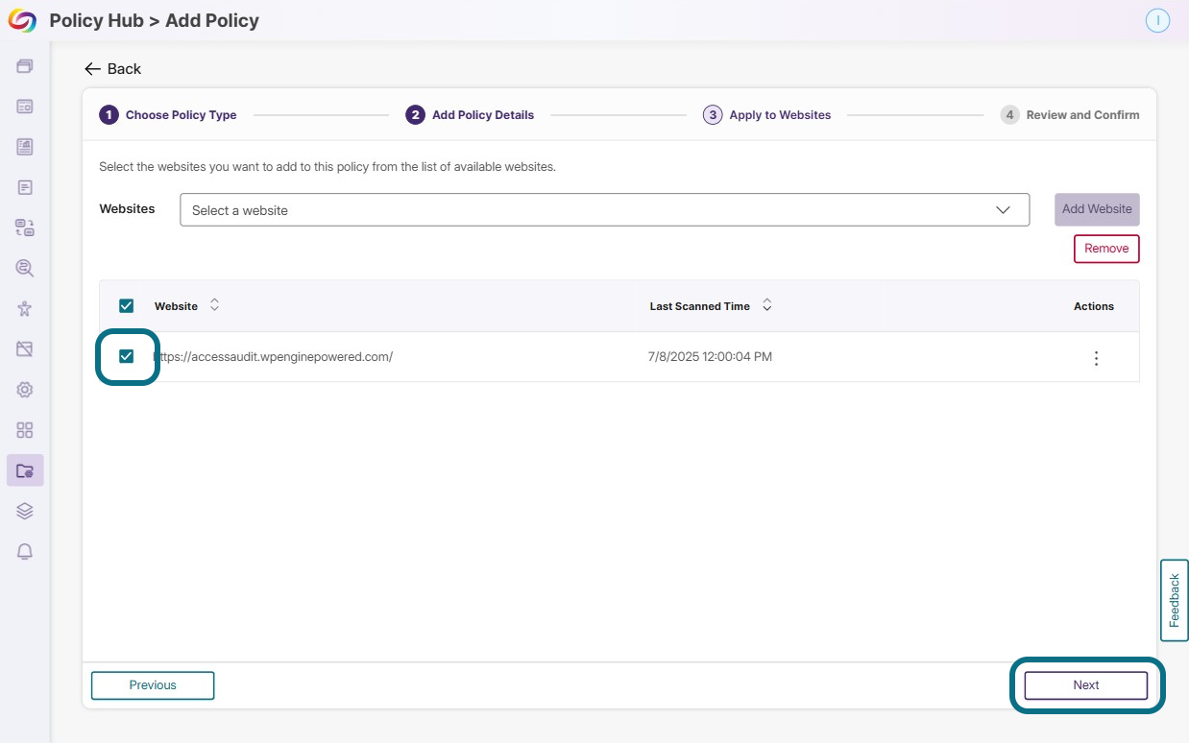This screenshot has height=743, width=1189.
Task: Click the Previous button
Action: pyautogui.click(x=153, y=685)
